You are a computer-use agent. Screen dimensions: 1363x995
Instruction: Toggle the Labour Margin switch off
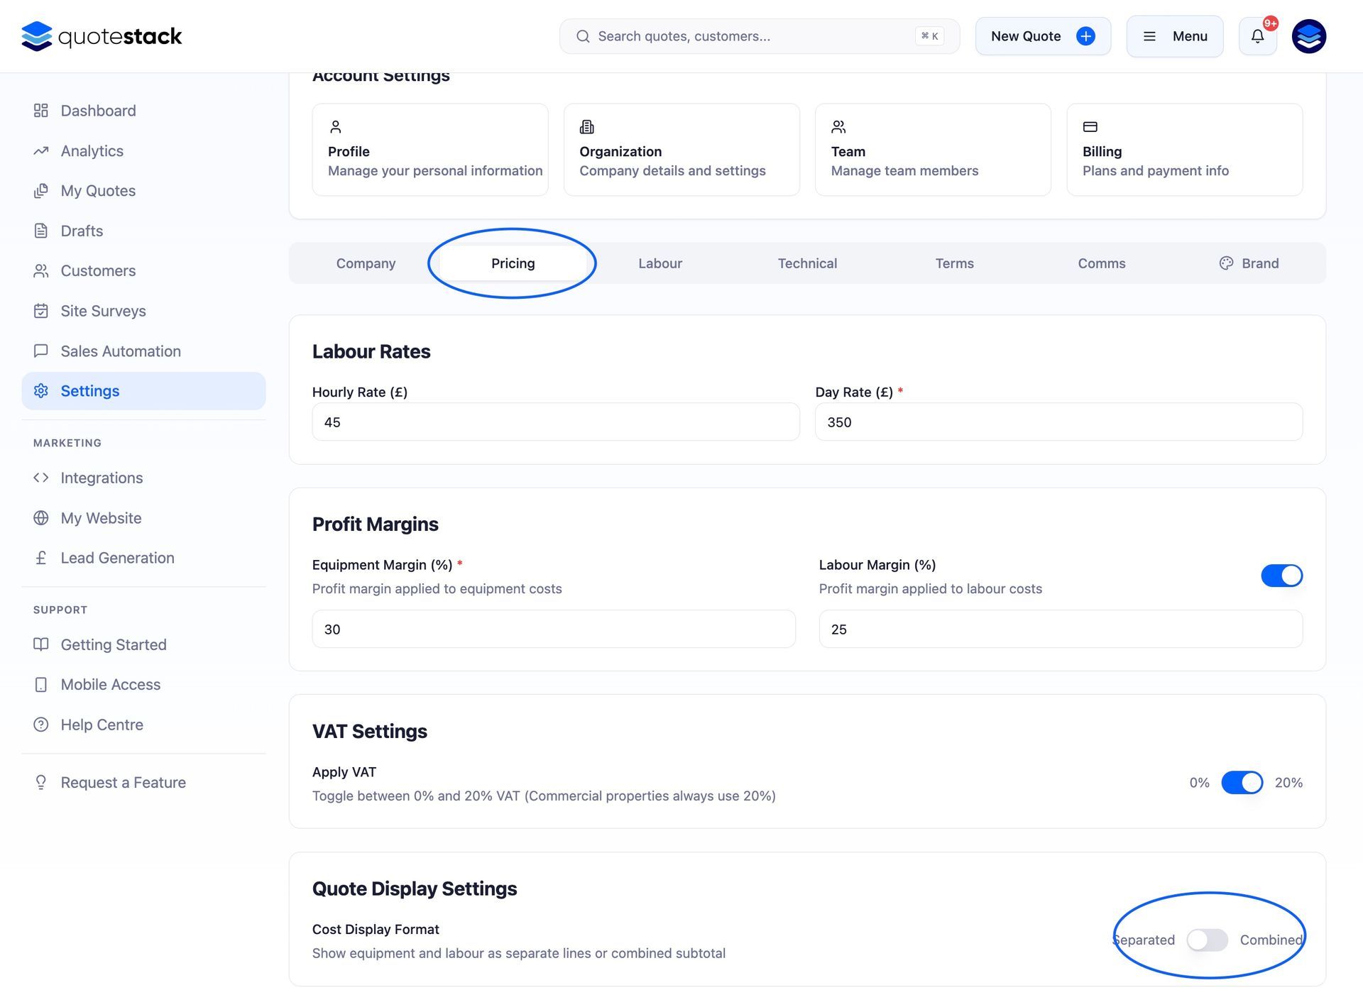(1281, 576)
